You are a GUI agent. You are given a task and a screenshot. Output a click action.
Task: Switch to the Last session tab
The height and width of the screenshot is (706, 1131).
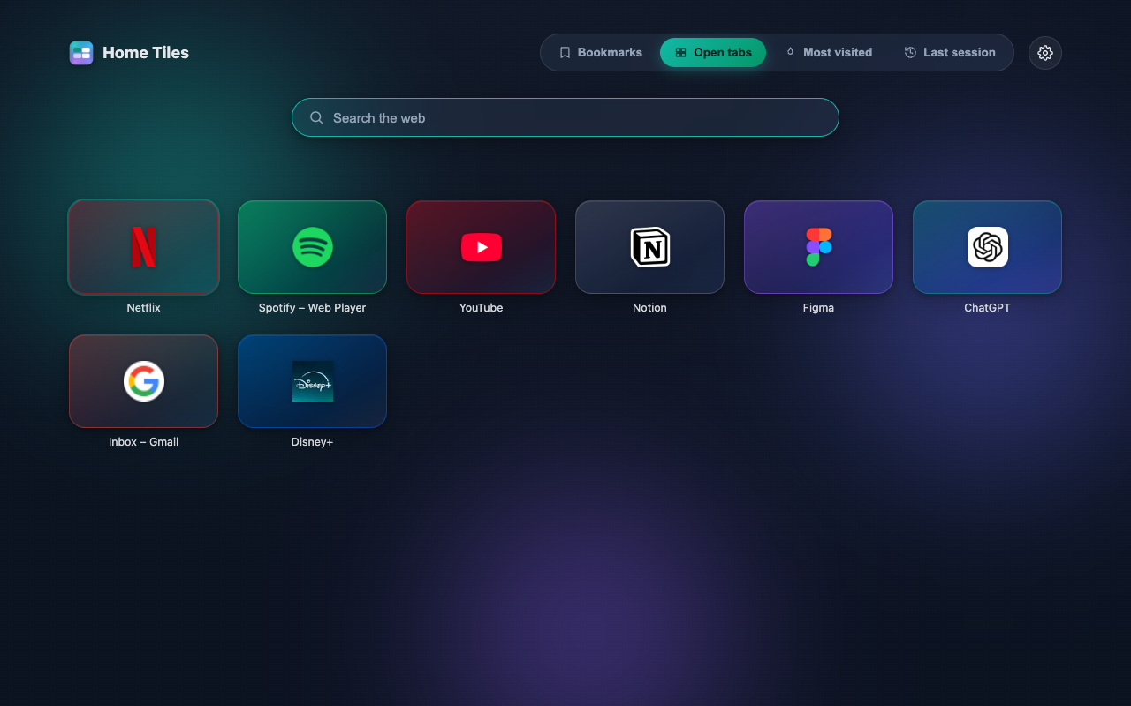950,52
